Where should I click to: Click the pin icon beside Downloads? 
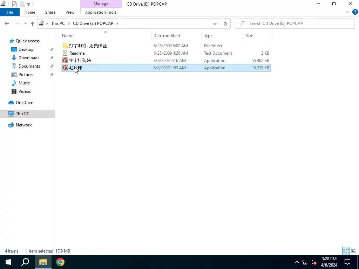[x=52, y=58]
